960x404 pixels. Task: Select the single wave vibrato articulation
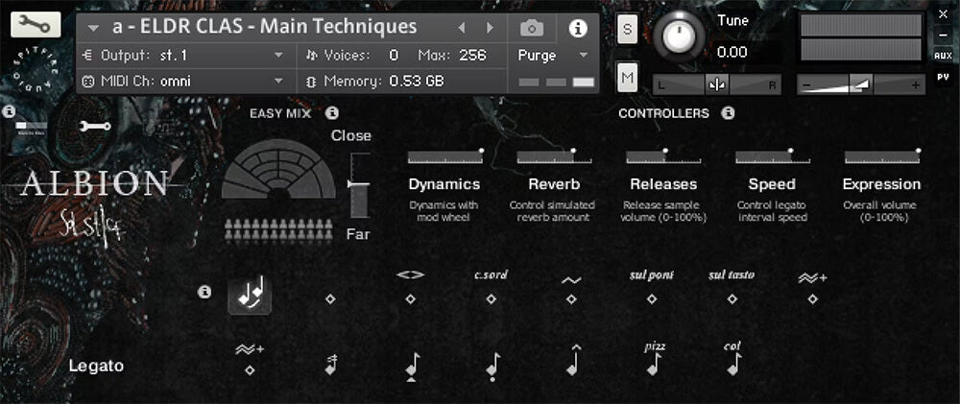pos(571,290)
